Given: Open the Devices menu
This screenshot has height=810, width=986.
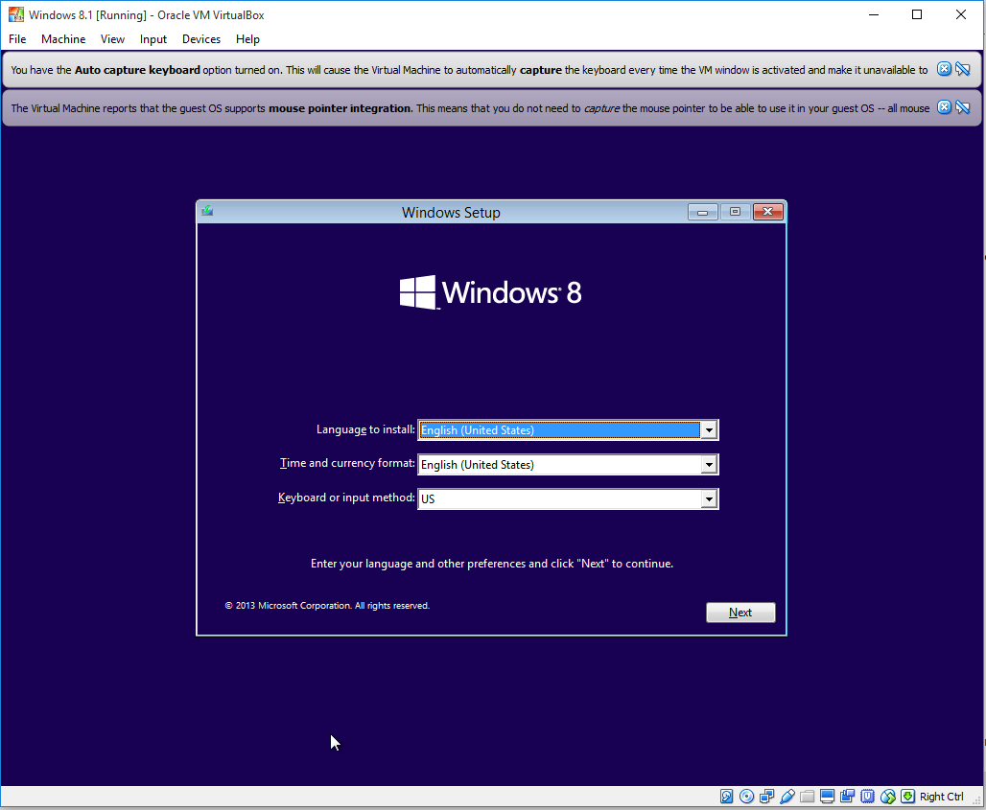Looking at the screenshot, I should pos(200,39).
